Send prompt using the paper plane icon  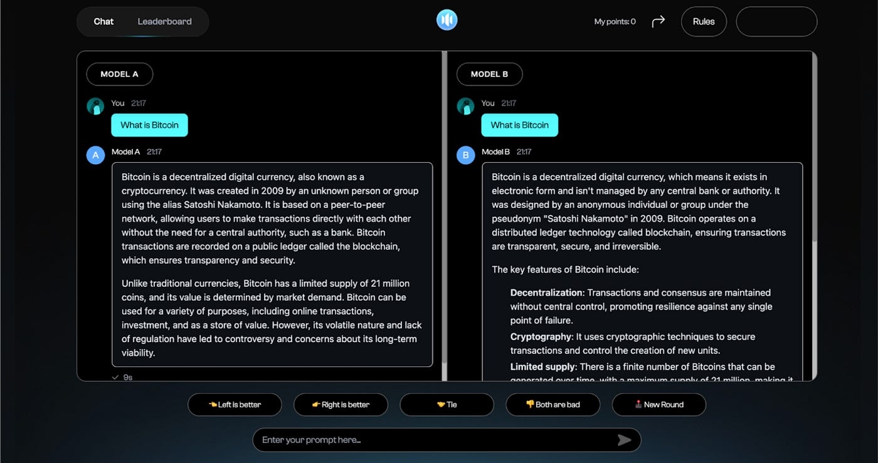point(624,440)
